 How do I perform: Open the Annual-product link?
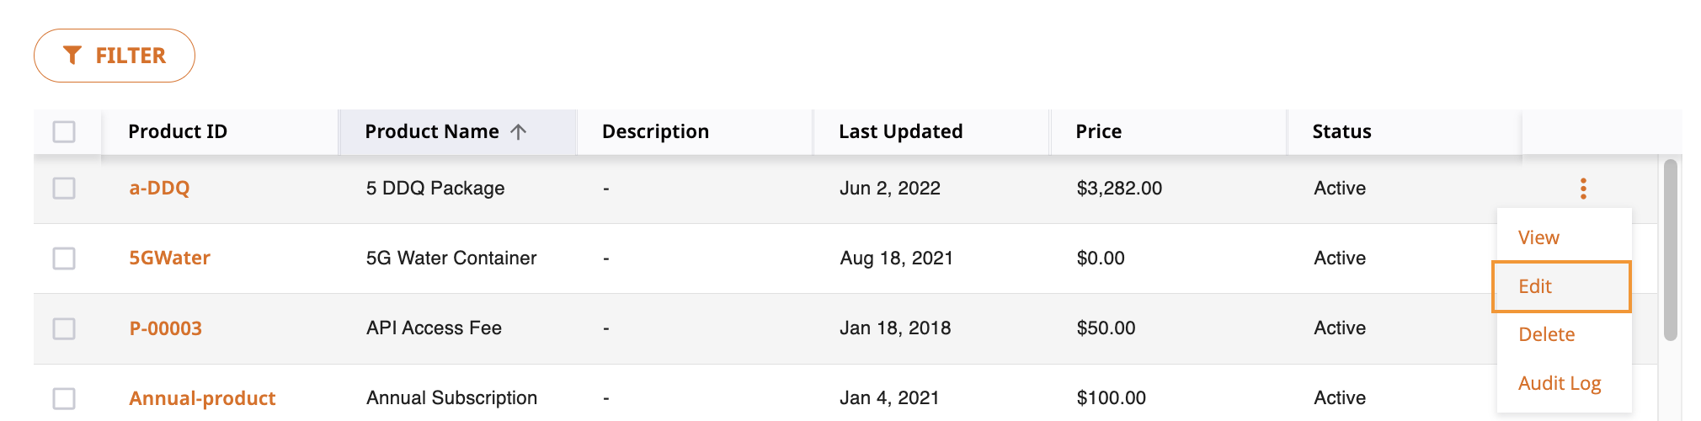point(202,398)
